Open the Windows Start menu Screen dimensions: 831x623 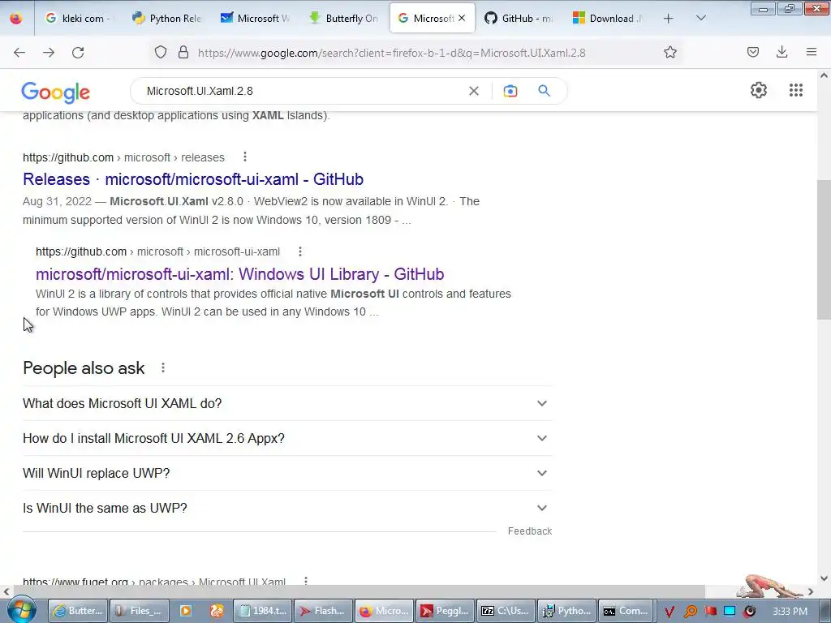pos(21,610)
